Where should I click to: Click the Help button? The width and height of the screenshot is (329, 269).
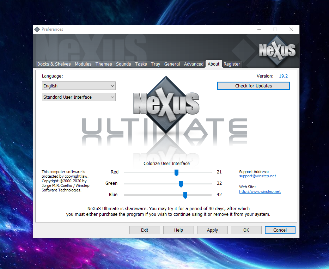tap(178, 230)
